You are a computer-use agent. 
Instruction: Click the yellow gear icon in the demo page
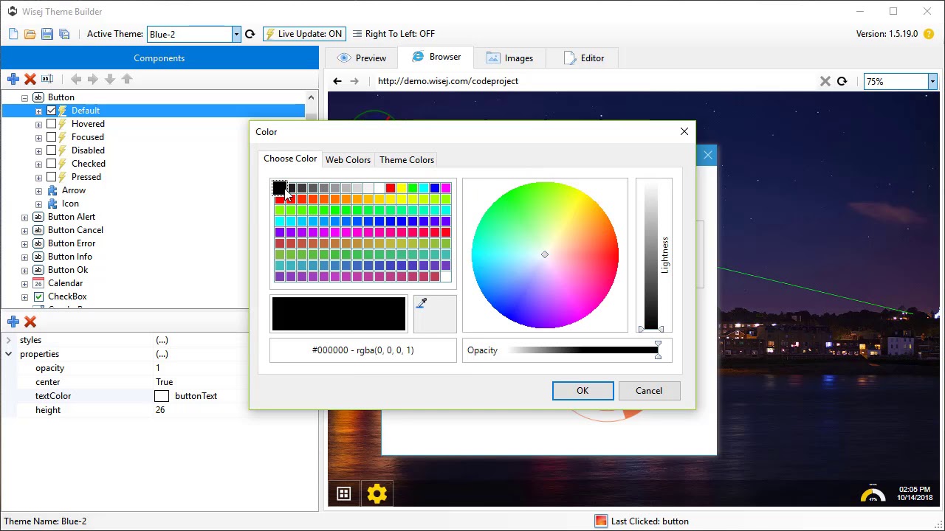point(377,493)
